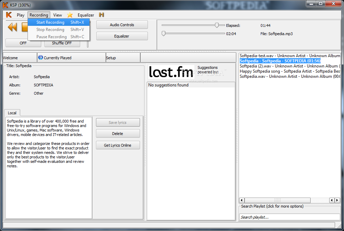Image resolution: width=344 pixels, height=231 pixels.
Task: Click the No suggestions found row
Action: pos(191,85)
